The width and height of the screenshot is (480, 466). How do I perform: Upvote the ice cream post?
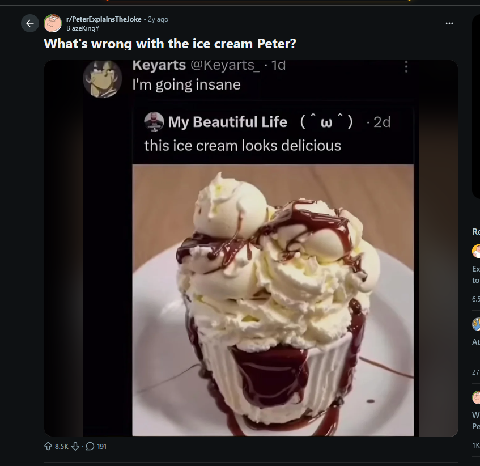[48, 446]
